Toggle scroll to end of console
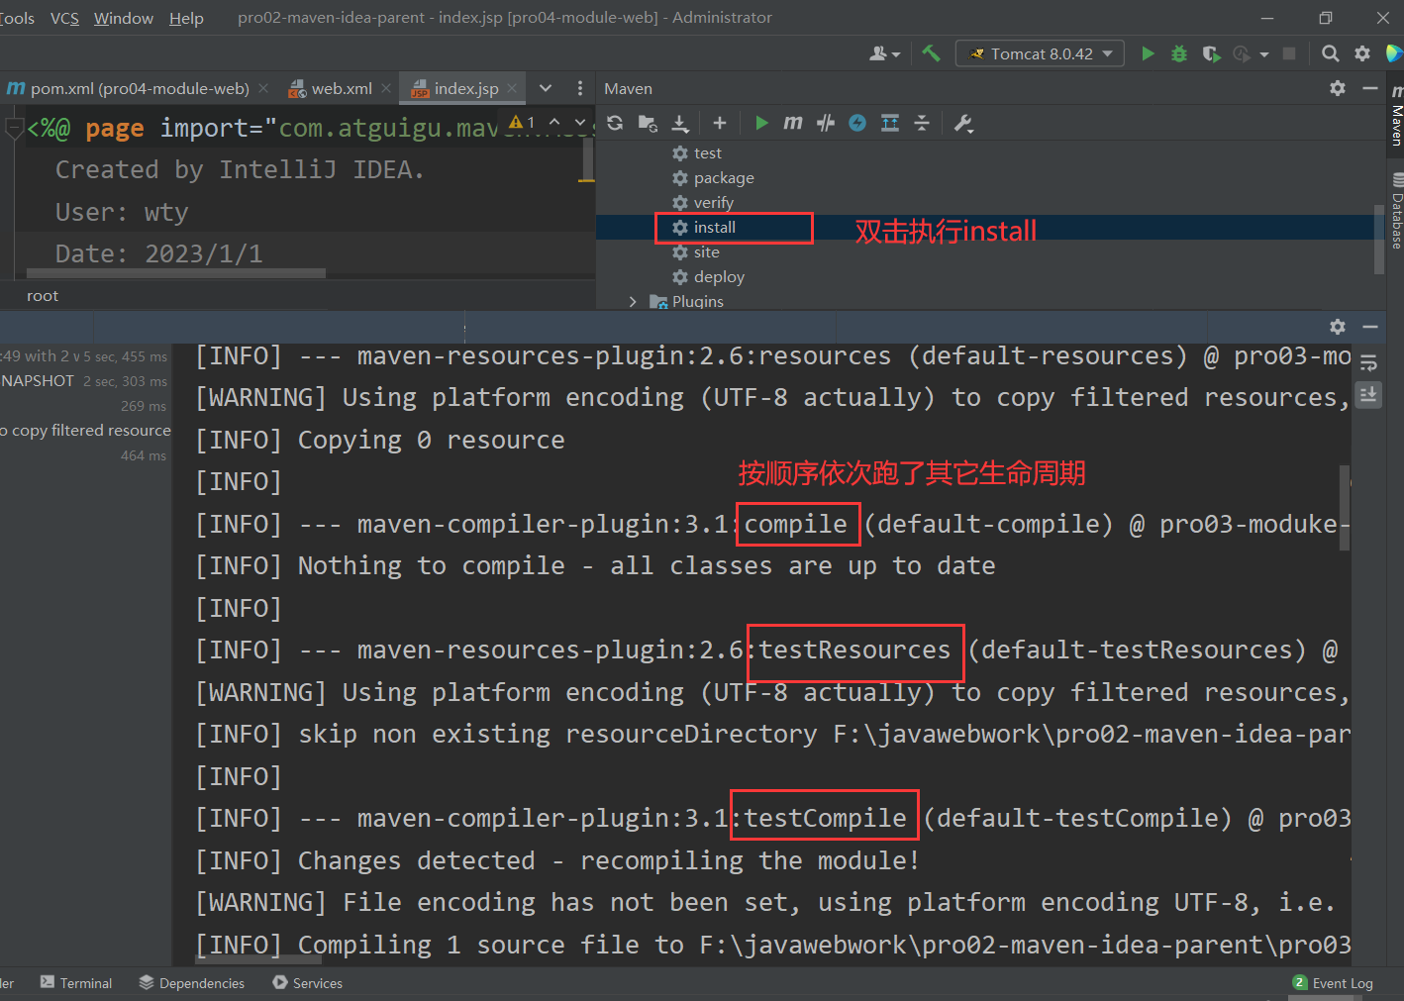The image size is (1404, 1001). point(1369,394)
